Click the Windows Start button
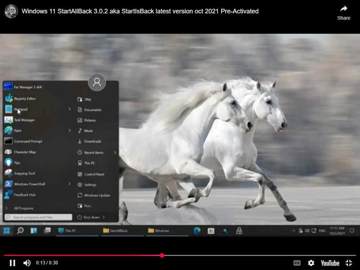Screen dimensions: 360x270 pyautogui.click(x=7, y=231)
